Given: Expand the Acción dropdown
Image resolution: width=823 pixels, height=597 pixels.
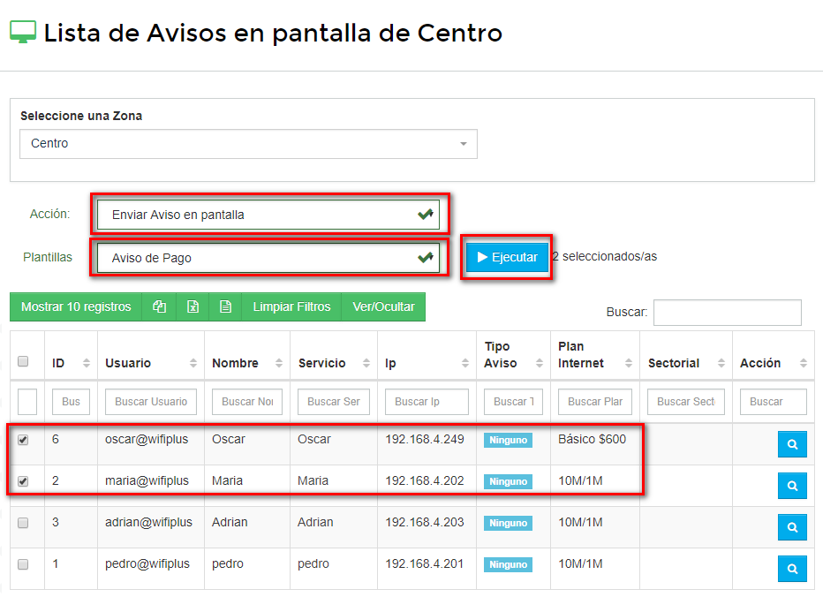Looking at the screenshot, I should coord(268,215).
